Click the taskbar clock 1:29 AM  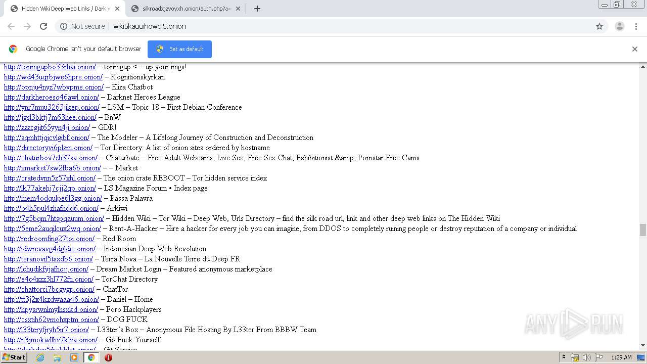[621, 357]
